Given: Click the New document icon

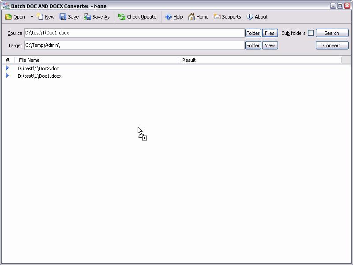Looking at the screenshot, I should (40, 17).
